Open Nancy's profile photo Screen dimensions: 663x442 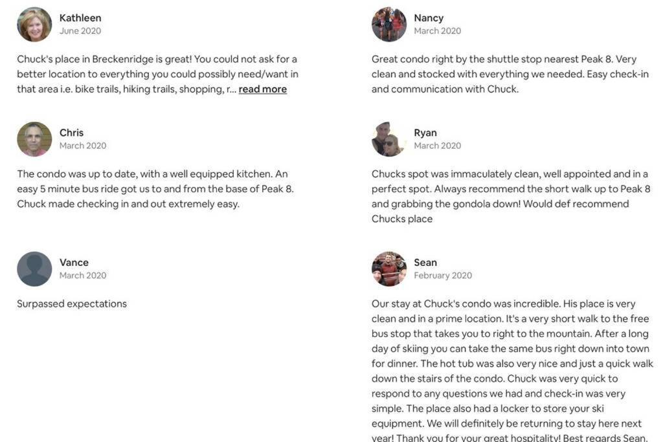(389, 24)
